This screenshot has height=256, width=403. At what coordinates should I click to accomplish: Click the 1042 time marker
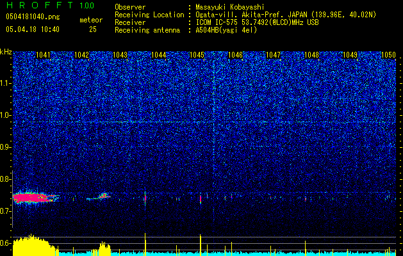pos(81,55)
